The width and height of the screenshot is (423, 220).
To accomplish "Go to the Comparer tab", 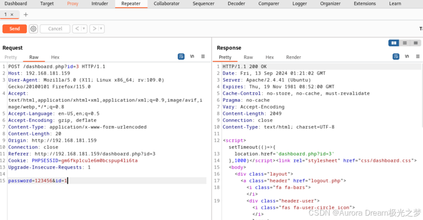I will (268, 3).
